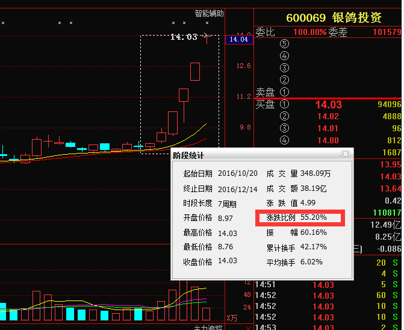Click the 13.95 quote value in right panel
Screen dimensions: 404x330
tap(391, 164)
